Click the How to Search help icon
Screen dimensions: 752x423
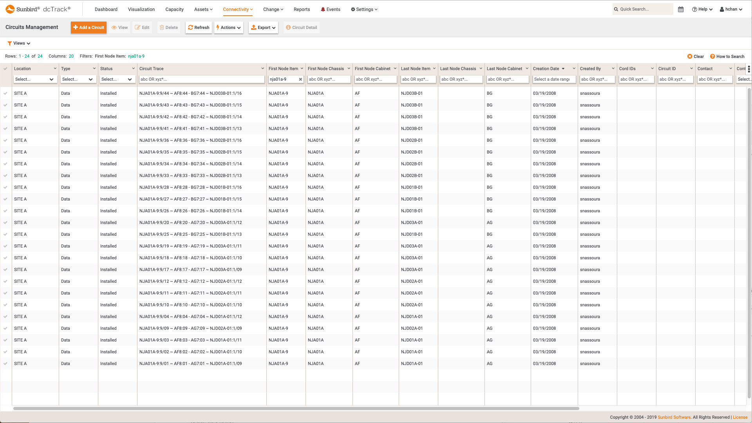[713, 56]
